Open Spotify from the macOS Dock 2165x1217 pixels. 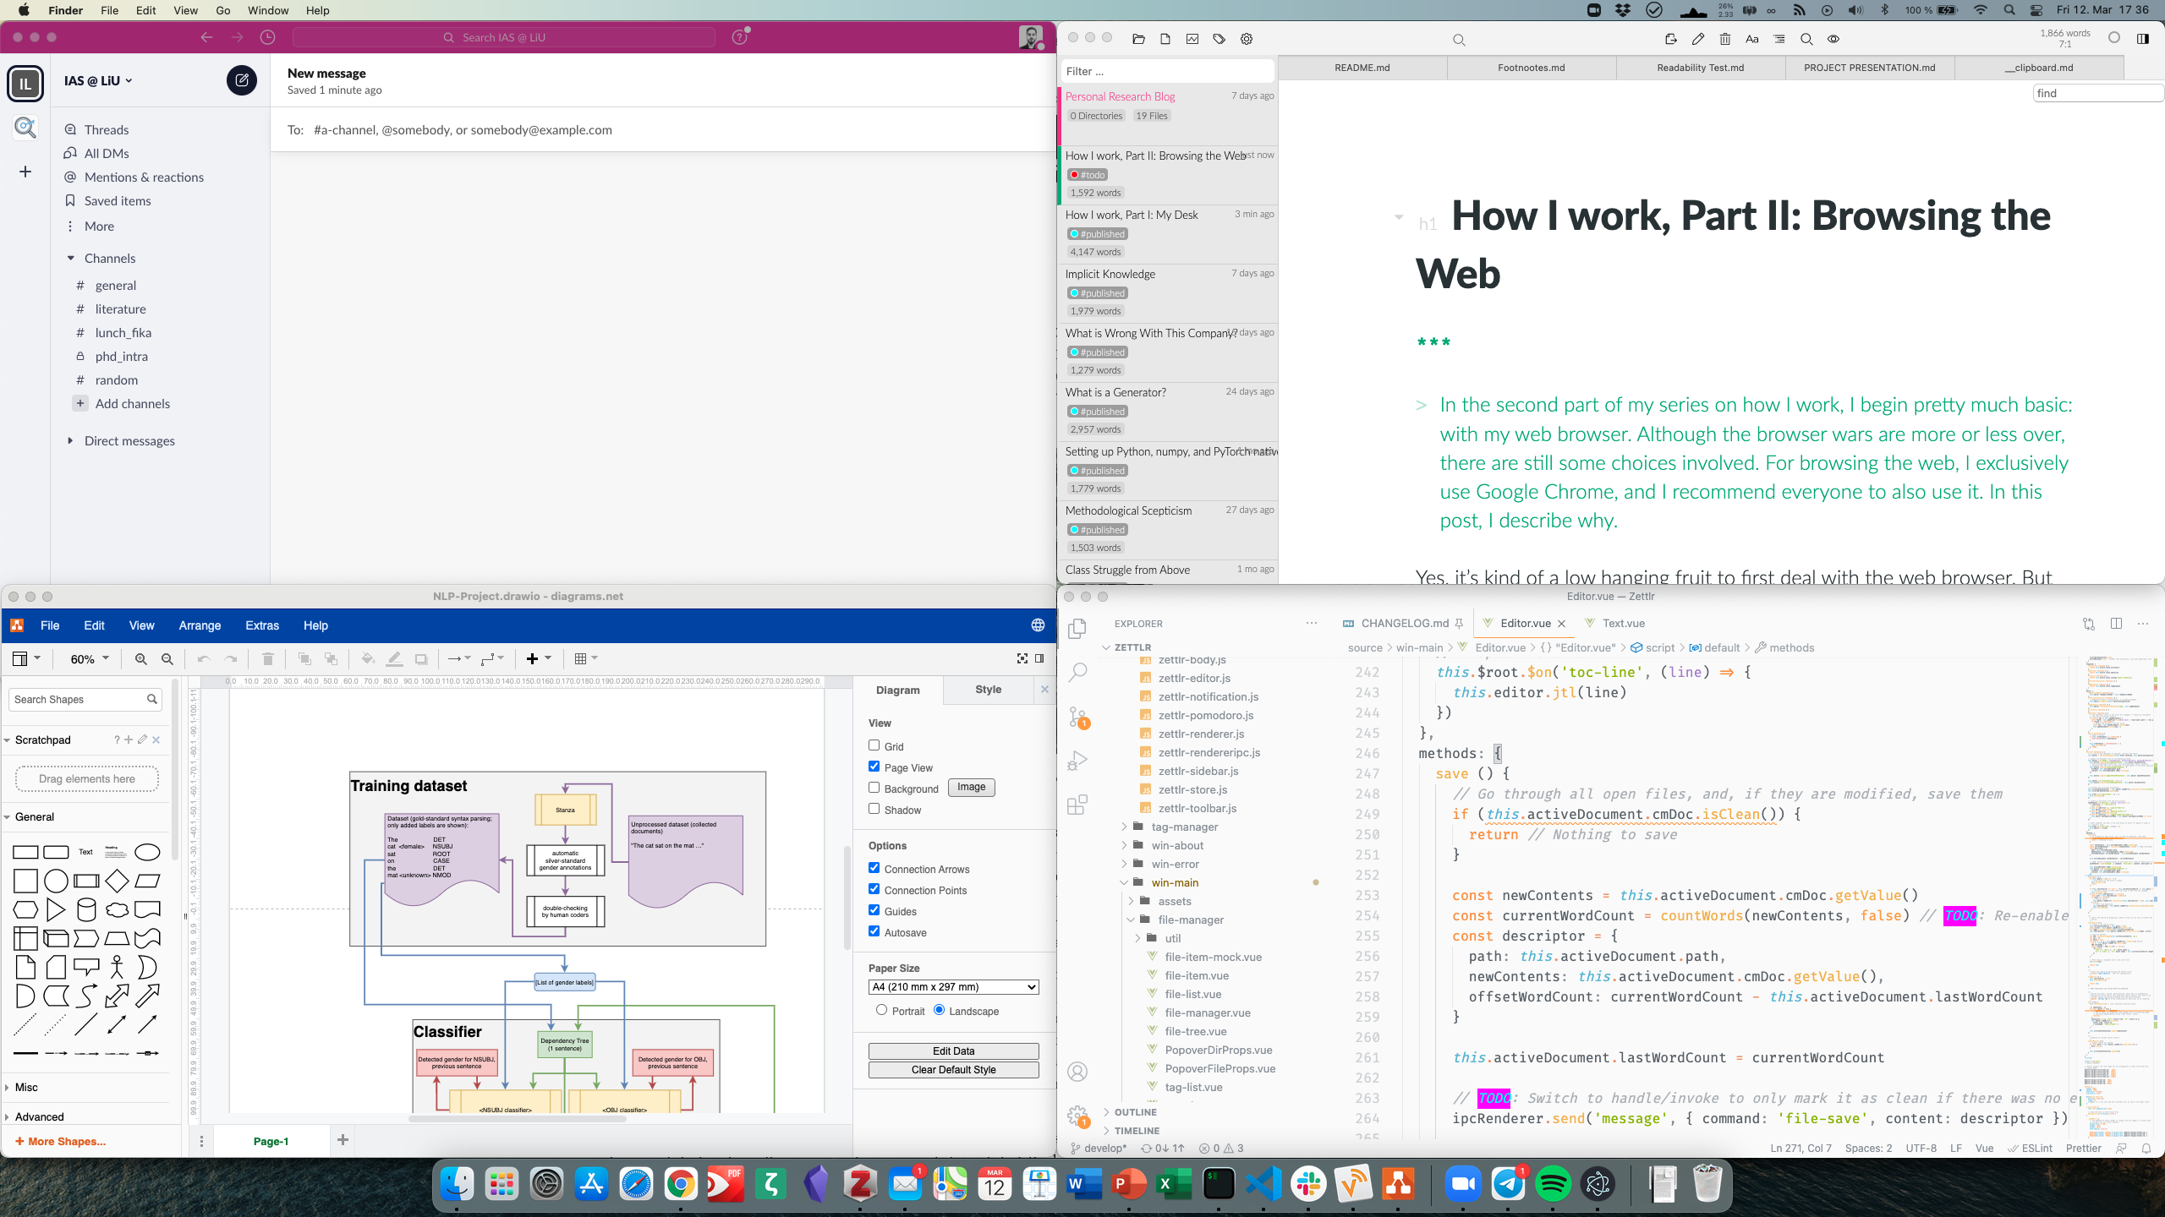click(1553, 1184)
